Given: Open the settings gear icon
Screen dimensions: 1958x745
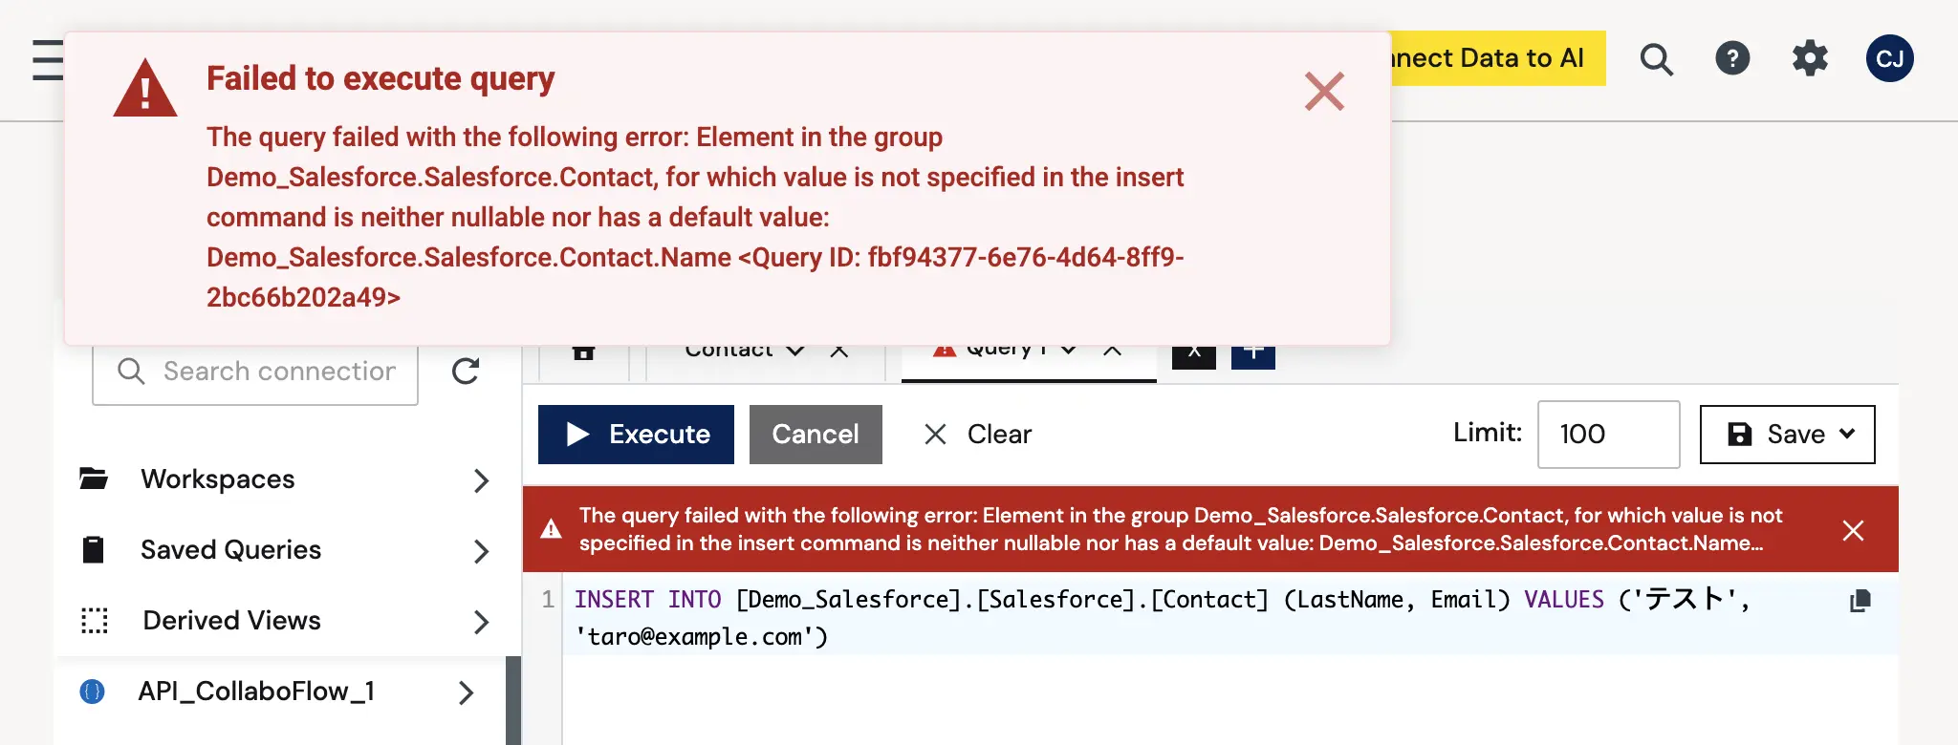Looking at the screenshot, I should point(1810,58).
